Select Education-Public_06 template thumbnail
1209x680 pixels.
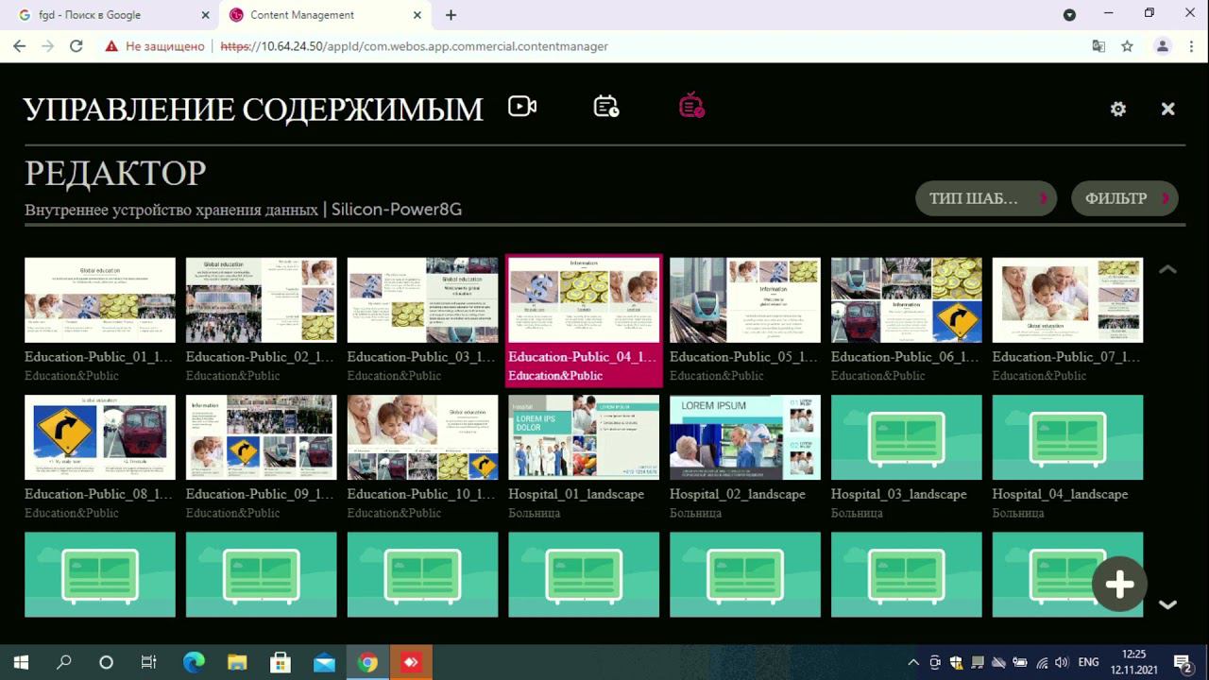pyautogui.click(x=907, y=299)
